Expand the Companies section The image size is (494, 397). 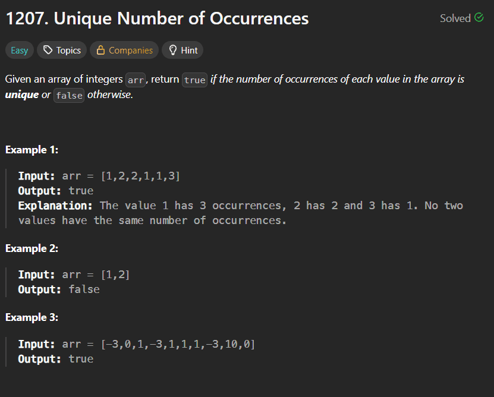click(124, 50)
